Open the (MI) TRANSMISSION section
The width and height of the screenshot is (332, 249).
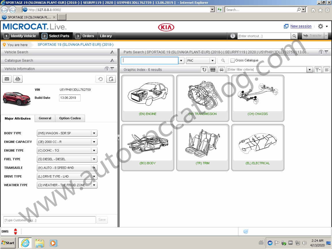point(203,98)
